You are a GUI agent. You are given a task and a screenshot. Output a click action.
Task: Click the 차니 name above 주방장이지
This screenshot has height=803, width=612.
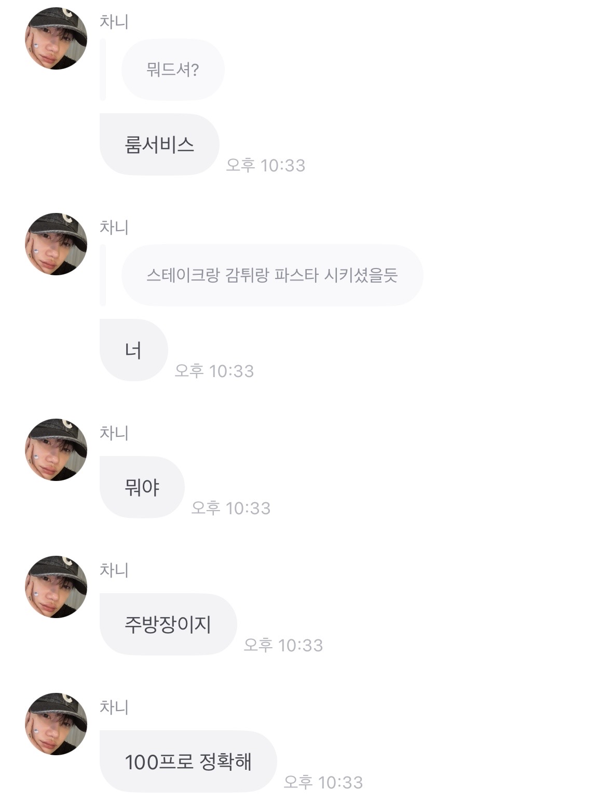point(114,570)
